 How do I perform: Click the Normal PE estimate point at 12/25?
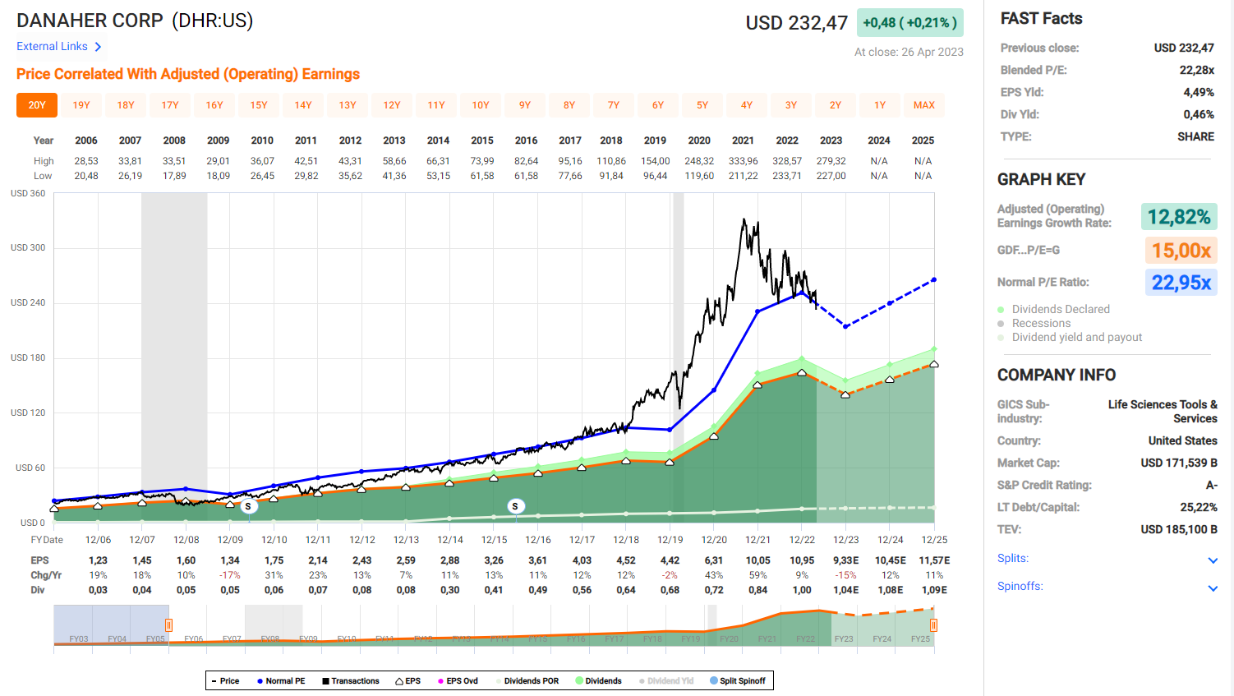(934, 280)
